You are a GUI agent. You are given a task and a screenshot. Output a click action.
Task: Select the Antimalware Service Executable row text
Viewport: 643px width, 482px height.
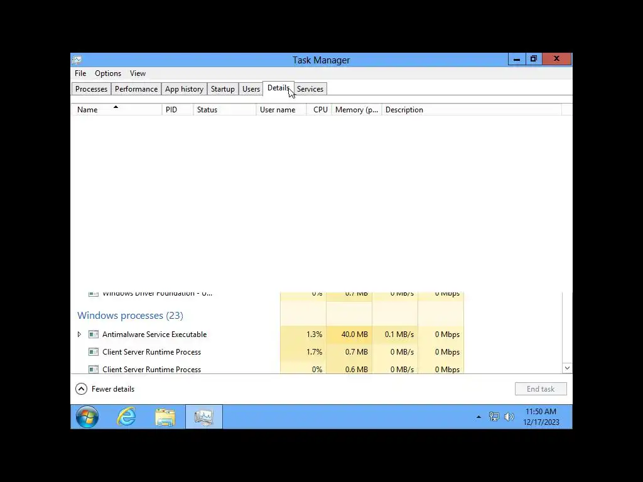pyautogui.click(x=154, y=335)
